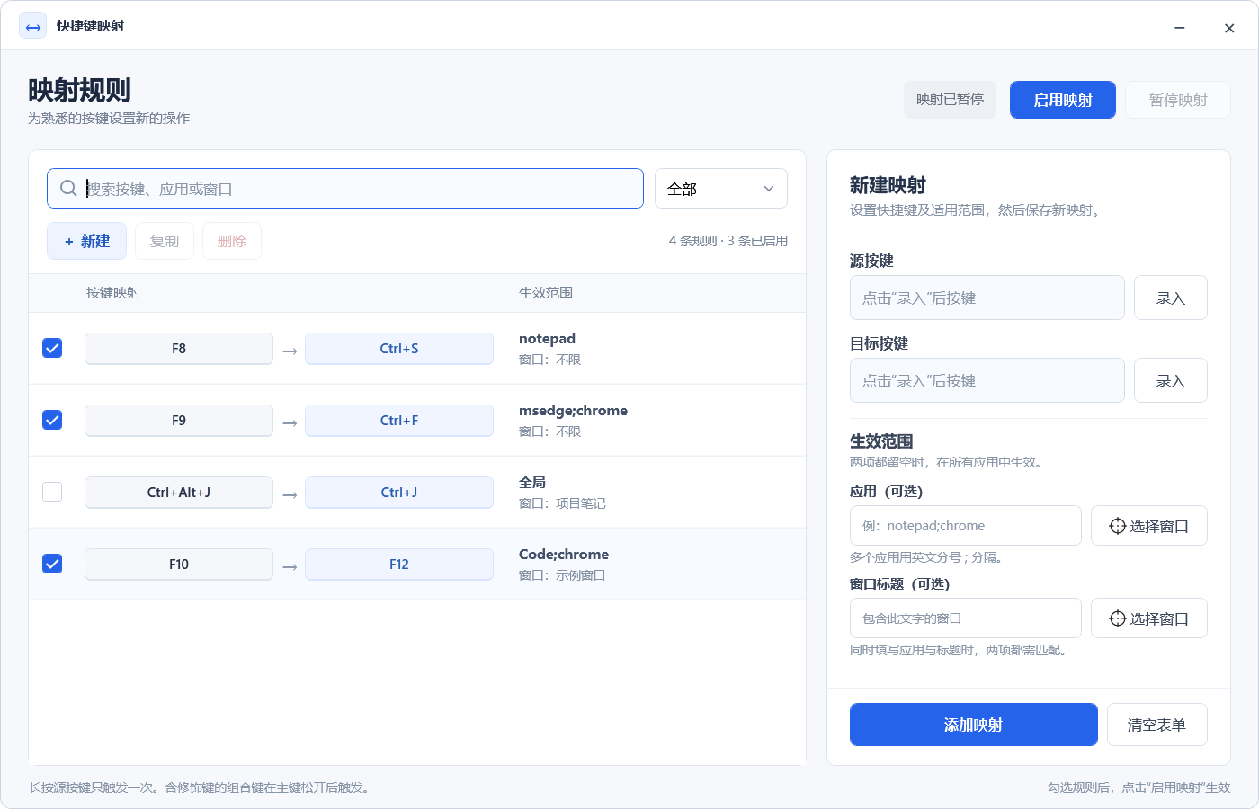1259x809 pixels.
Task: Select the notepad scope text
Action: (x=547, y=339)
